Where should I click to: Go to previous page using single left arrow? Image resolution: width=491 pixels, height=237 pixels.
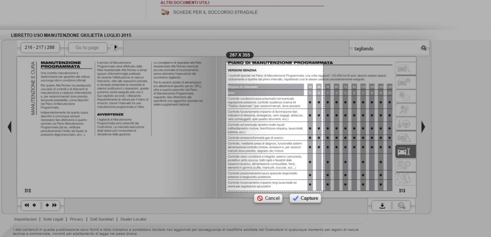(x=34, y=205)
